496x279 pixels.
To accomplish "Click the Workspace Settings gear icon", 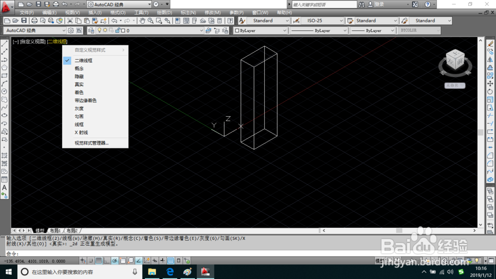I will coord(71,31).
